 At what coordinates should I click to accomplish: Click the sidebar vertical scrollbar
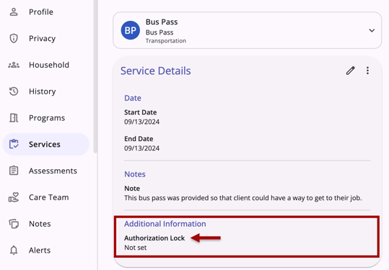pyautogui.click(x=95, y=77)
